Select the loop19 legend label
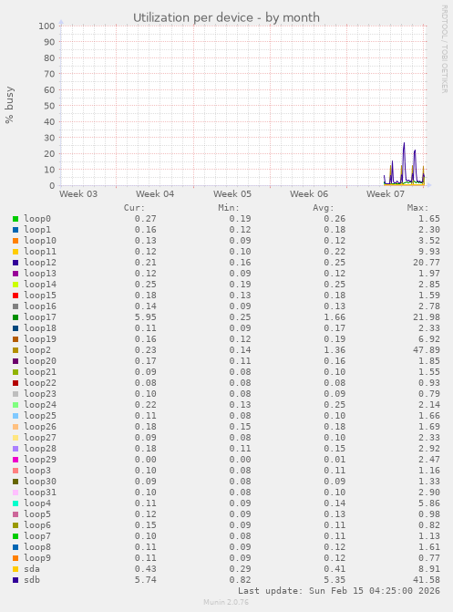This screenshot has height=612, width=453. point(40,339)
